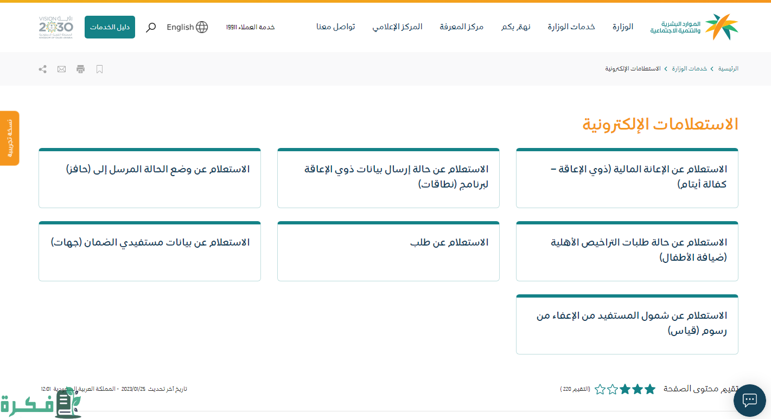Screen dimensions: 771x419
Task: Open the المركز الإعلامي menu
Action: pyautogui.click(x=397, y=27)
